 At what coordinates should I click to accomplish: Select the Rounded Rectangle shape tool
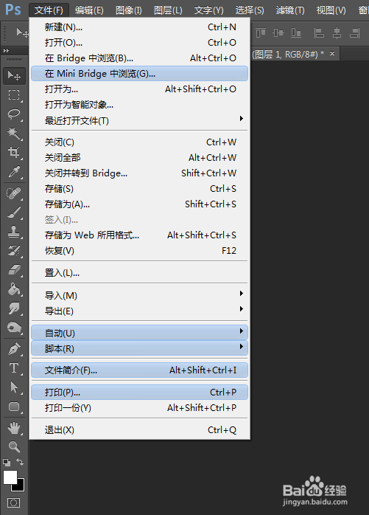(14, 407)
